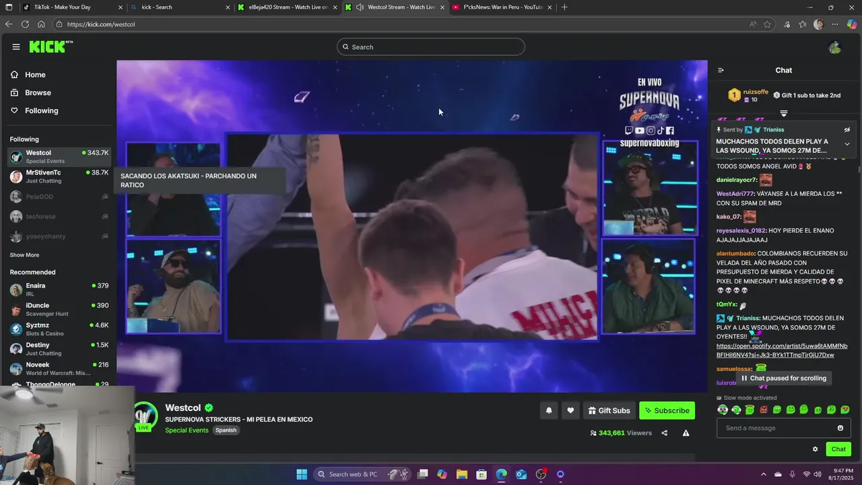The width and height of the screenshot is (862, 485).
Task: Expand the Following list with Show More
Action: coord(24,255)
